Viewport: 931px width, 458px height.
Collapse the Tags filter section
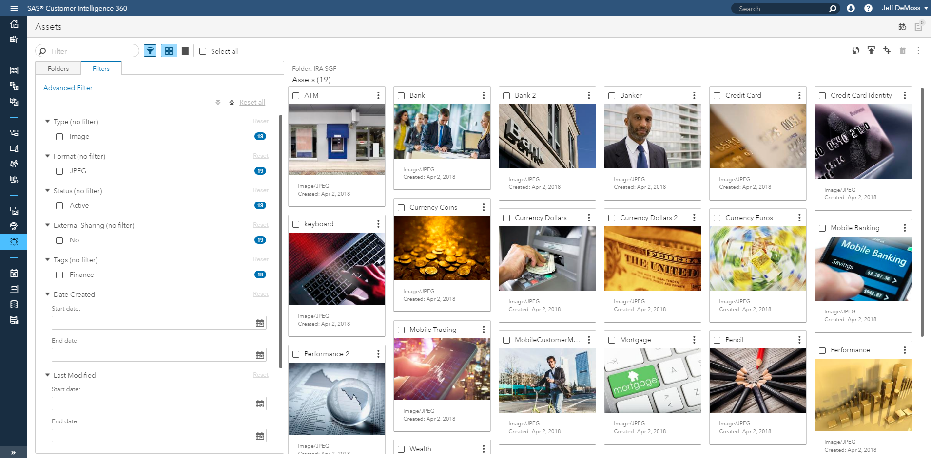click(x=47, y=260)
